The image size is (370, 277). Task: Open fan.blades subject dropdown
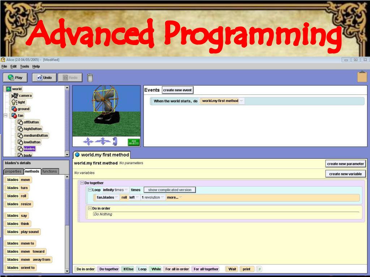pos(107,197)
